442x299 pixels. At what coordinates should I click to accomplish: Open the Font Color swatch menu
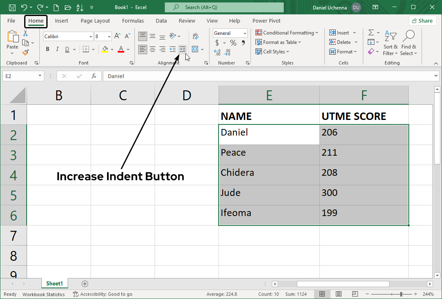[x=120, y=49]
